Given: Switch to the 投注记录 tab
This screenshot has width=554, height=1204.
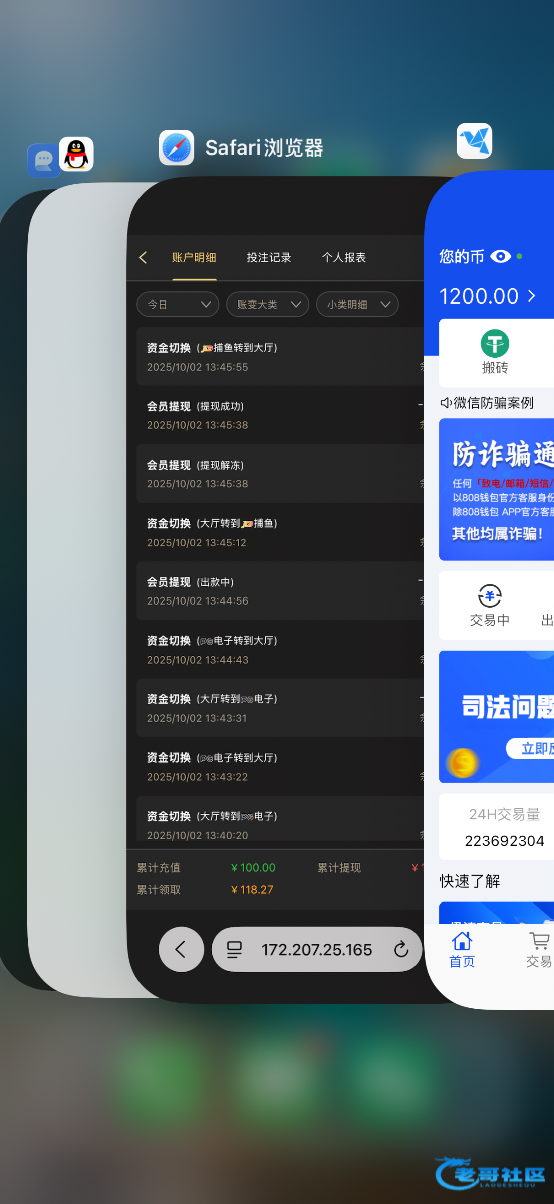Looking at the screenshot, I should pos(269,258).
